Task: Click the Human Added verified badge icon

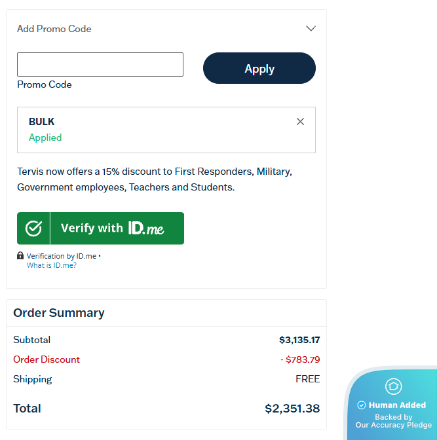Action: click(362, 405)
